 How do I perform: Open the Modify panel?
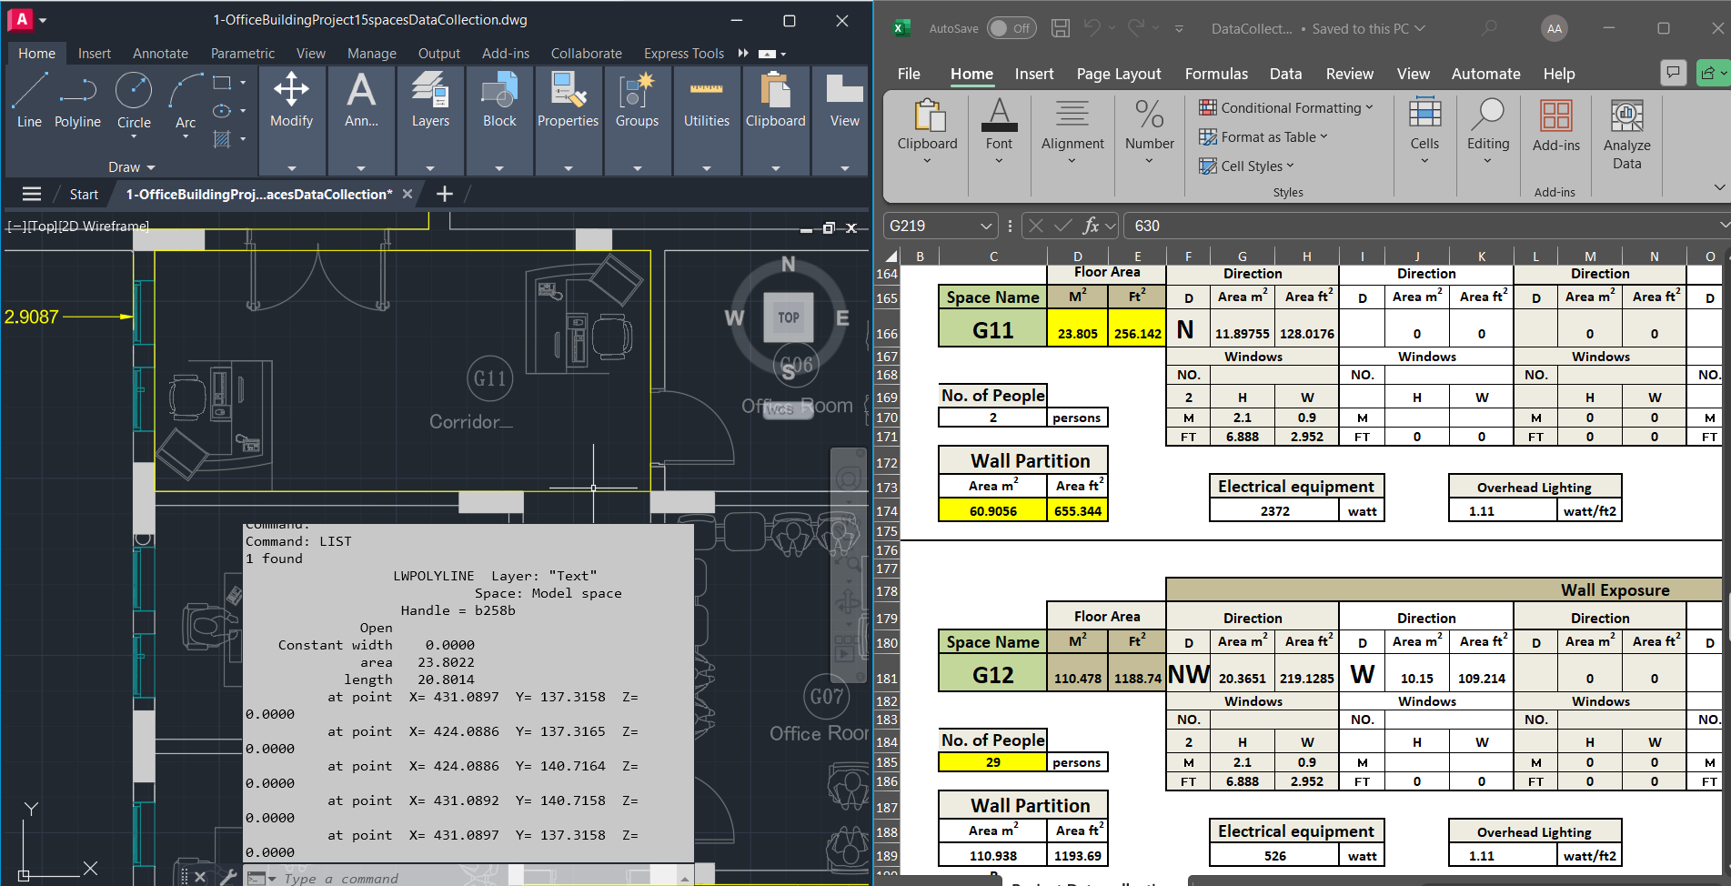point(291,121)
